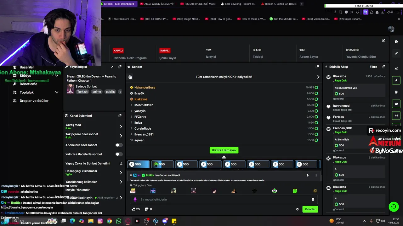403x226 pixels.
Task: Open Fortses follow event
Action: tap(338, 117)
